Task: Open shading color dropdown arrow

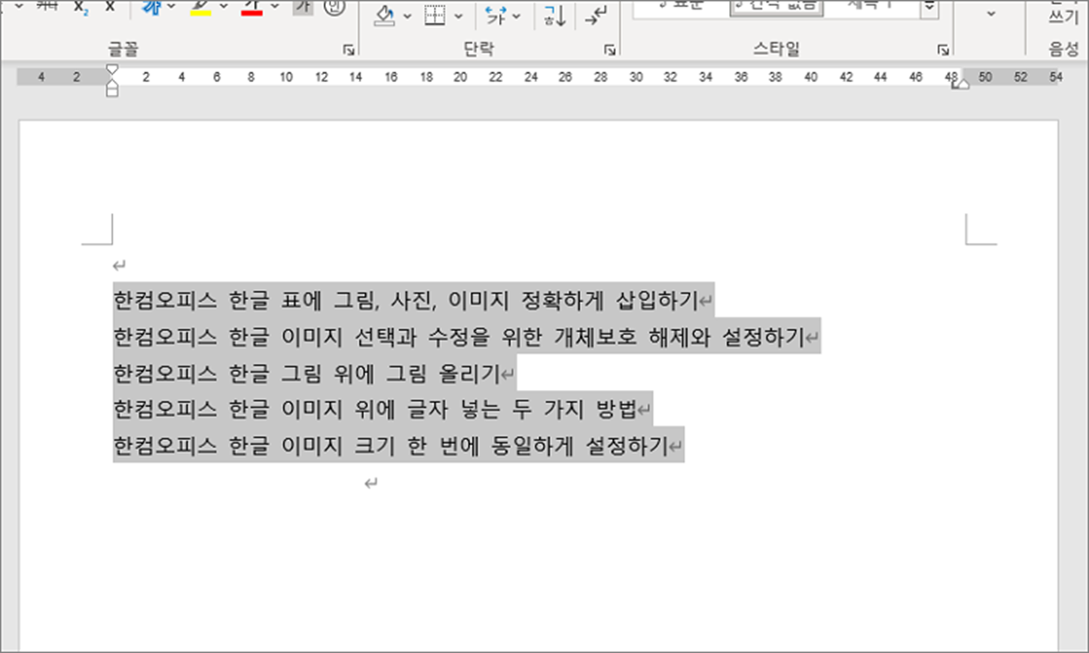Action: (x=407, y=16)
